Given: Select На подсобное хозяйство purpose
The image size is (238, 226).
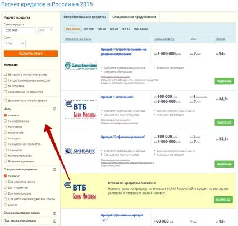Looking at the screenshot, I should 6,144.
